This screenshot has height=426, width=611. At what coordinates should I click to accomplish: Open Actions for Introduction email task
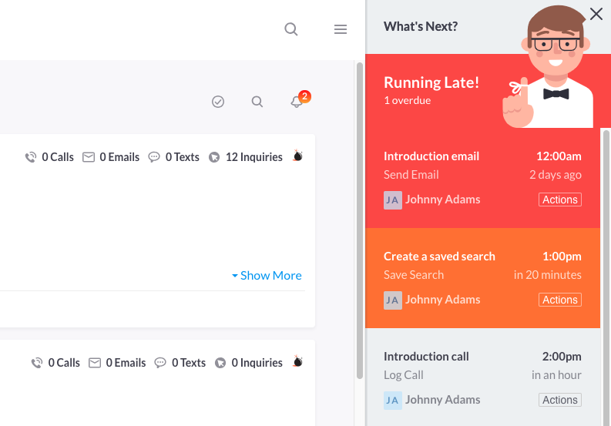coord(560,200)
